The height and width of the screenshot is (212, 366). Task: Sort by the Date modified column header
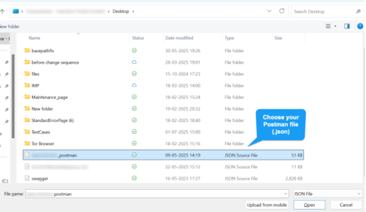[x=179, y=38]
